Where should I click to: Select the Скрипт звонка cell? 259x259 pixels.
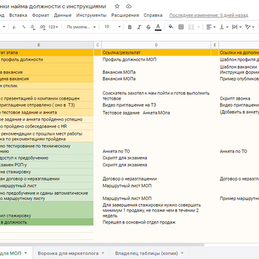pyautogui.click(x=239, y=95)
